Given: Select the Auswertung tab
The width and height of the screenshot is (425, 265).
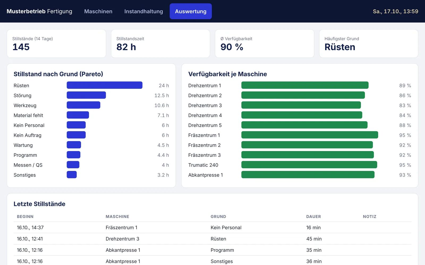Looking at the screenshot, I should (191, 11).
